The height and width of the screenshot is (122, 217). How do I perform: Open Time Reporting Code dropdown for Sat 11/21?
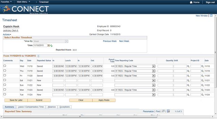[x=154, y=81]
